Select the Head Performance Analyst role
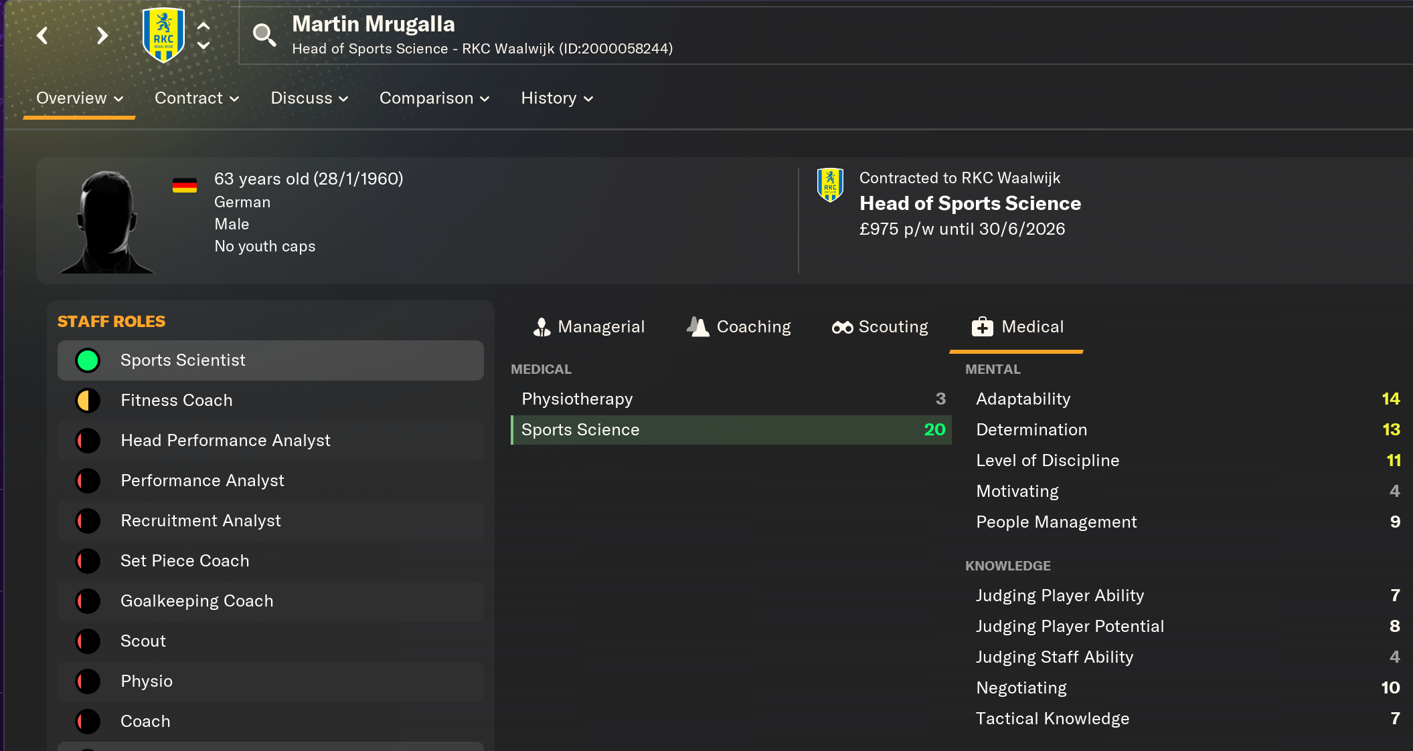The height and width of the screenshot is (751, 1413). (226, 441)
